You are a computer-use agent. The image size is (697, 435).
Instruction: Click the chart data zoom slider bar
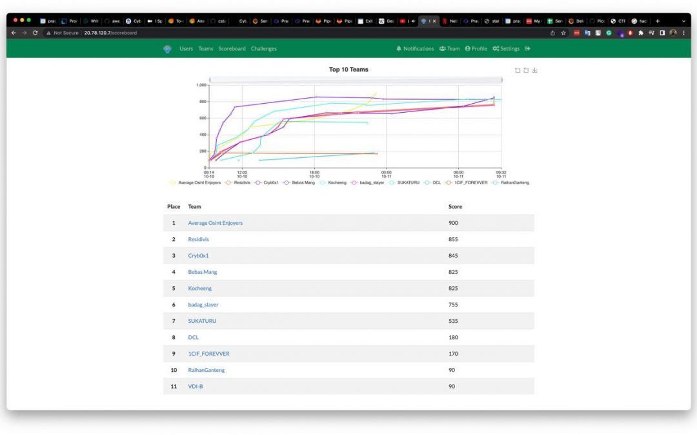[x=355, y=80]
